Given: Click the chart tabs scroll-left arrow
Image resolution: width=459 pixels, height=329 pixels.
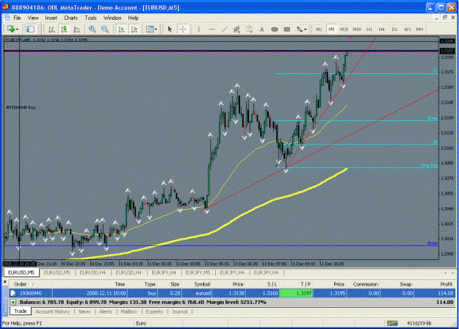Looking at the screenshot, I should click(x=445, y=272).
